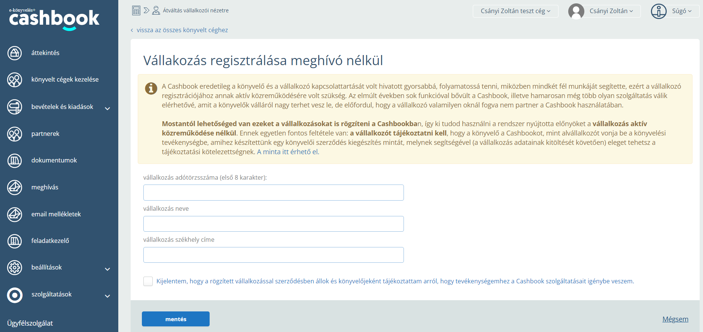Click the feladatkezelő sidebar icon
This screenshot has height=332, width=703.
[15, 241]
